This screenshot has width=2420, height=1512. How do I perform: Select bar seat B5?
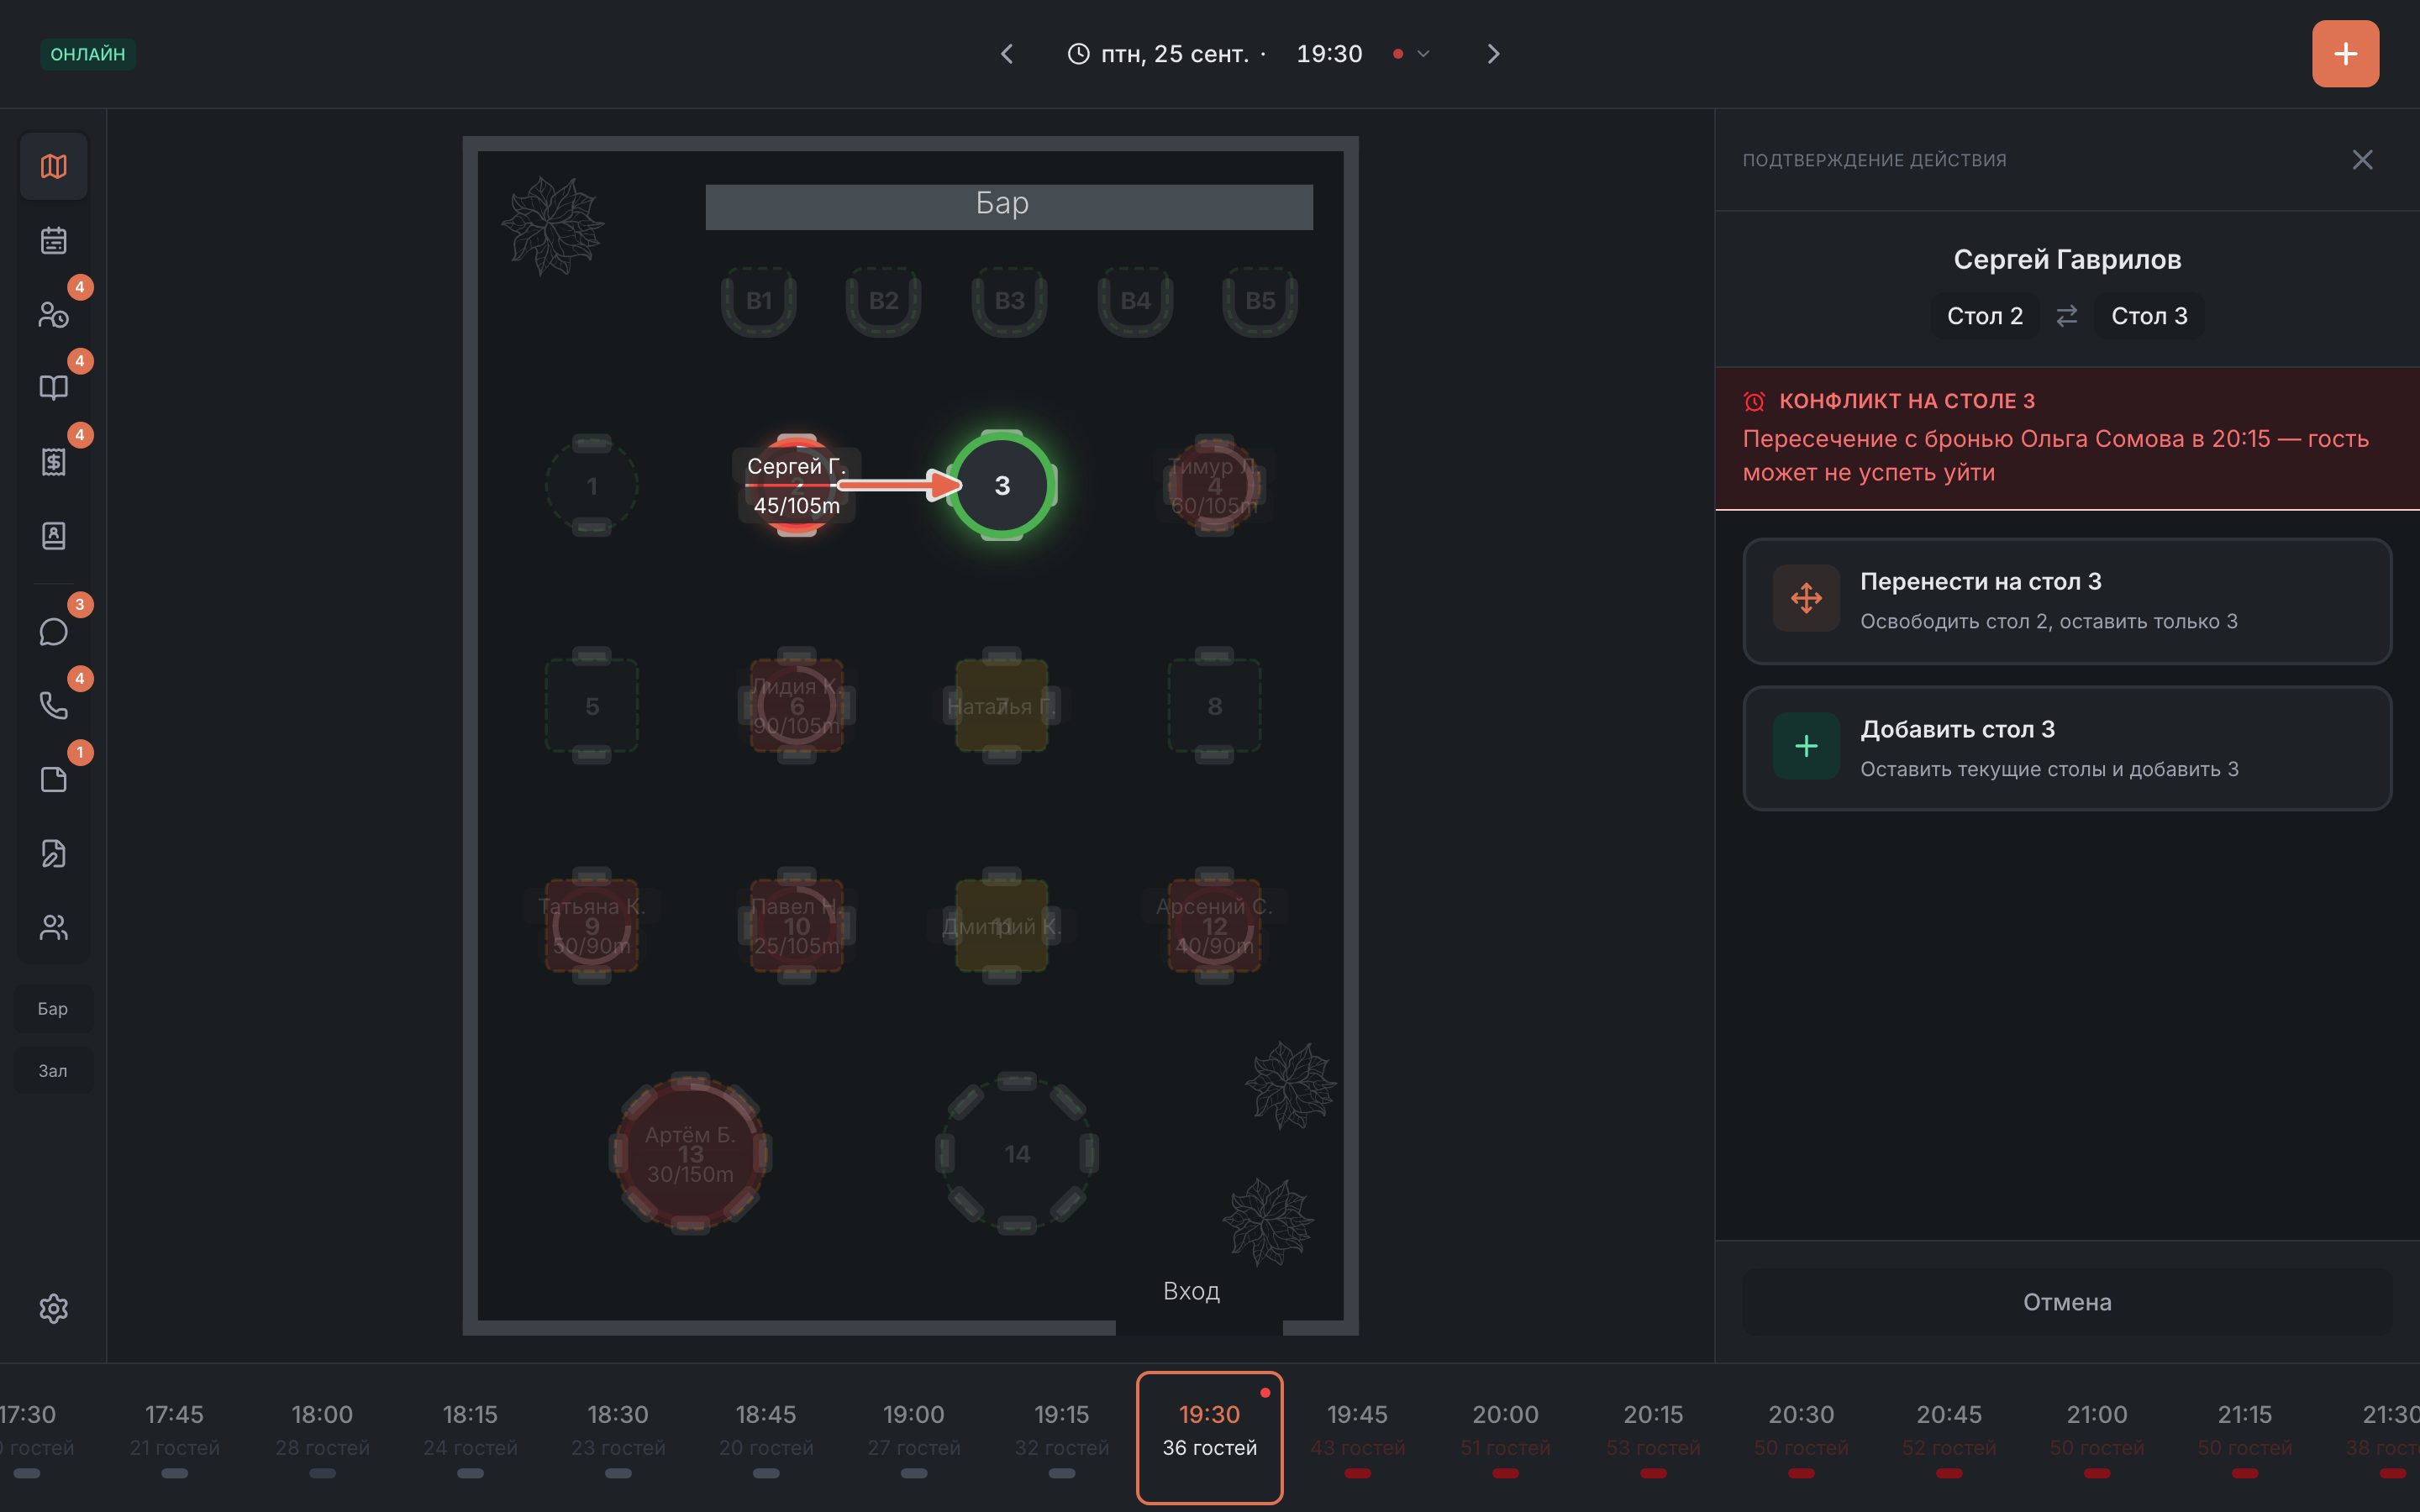1260,301
